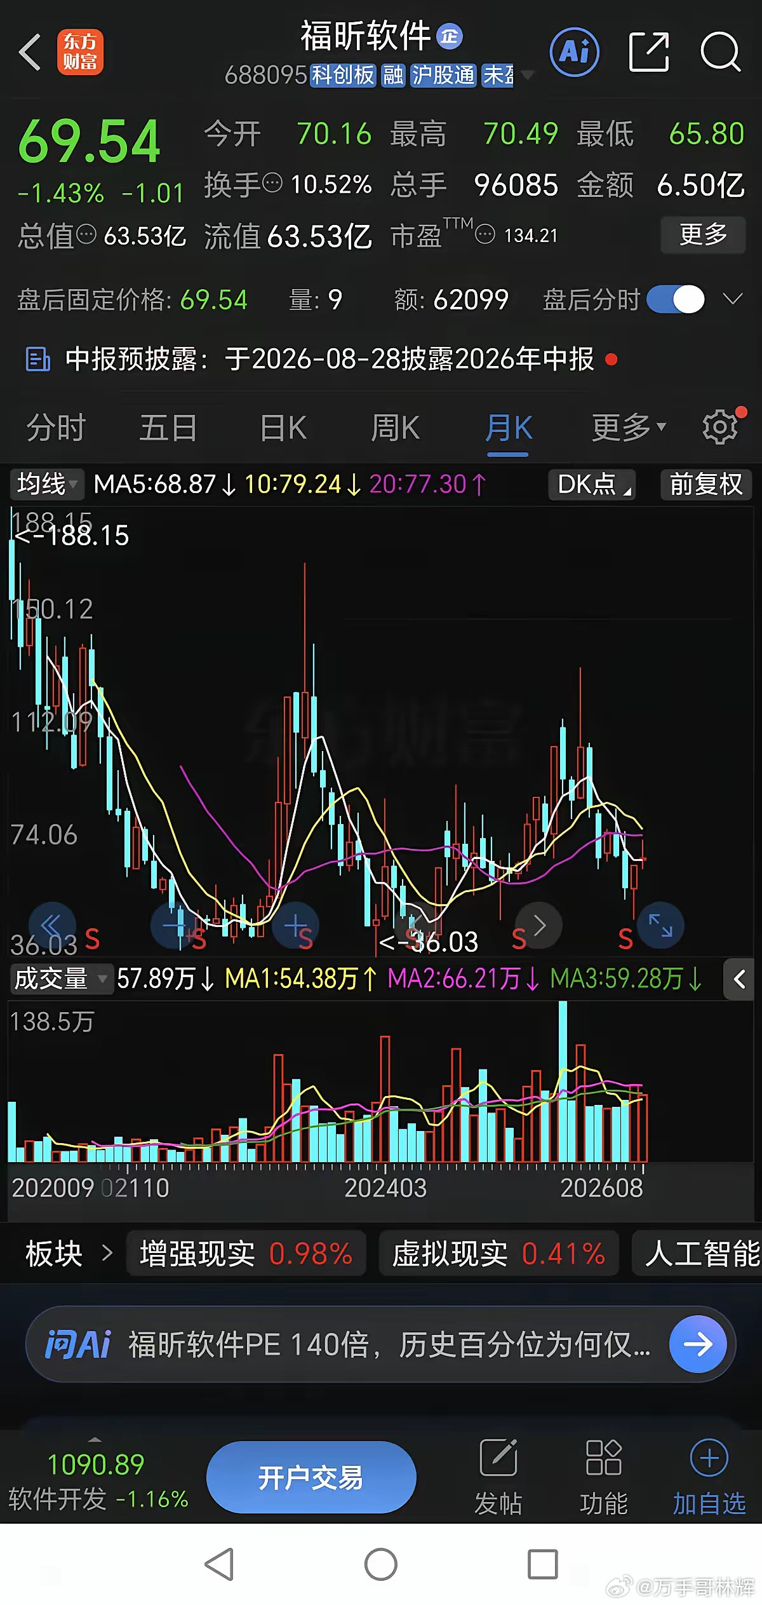The height and width of the screenshot is (1605, 762).
Task: Switch to 日K tab
Action: (x=283, y=427)
